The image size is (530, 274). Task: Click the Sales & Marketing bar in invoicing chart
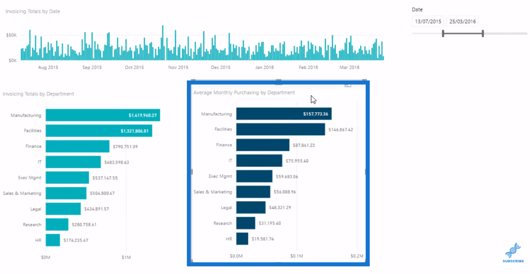pyautogui.click(x=66, y=193)
